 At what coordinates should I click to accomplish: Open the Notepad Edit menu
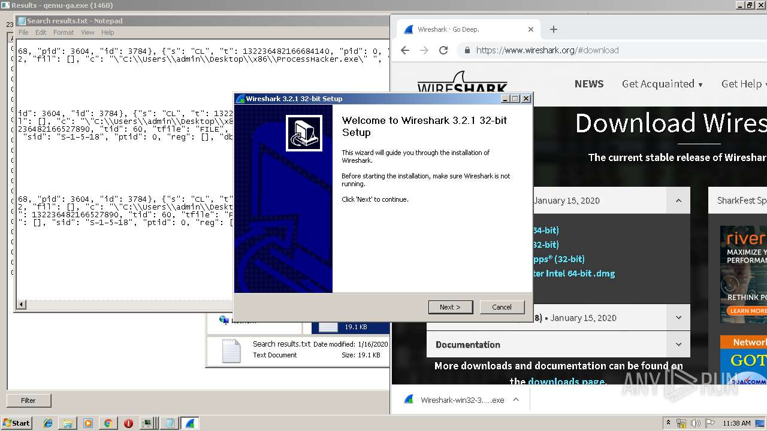[x=41, y=32]
